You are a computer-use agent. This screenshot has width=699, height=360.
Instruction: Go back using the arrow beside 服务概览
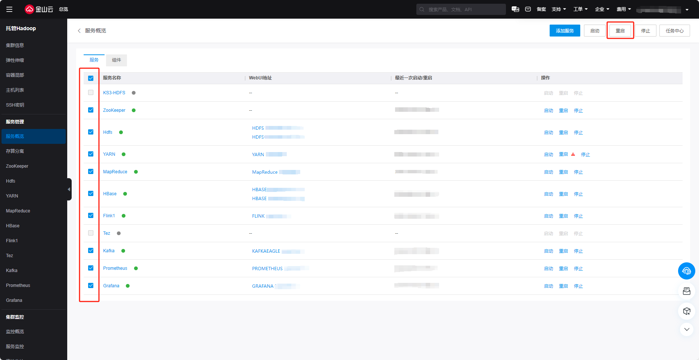(x=79, y=31)
